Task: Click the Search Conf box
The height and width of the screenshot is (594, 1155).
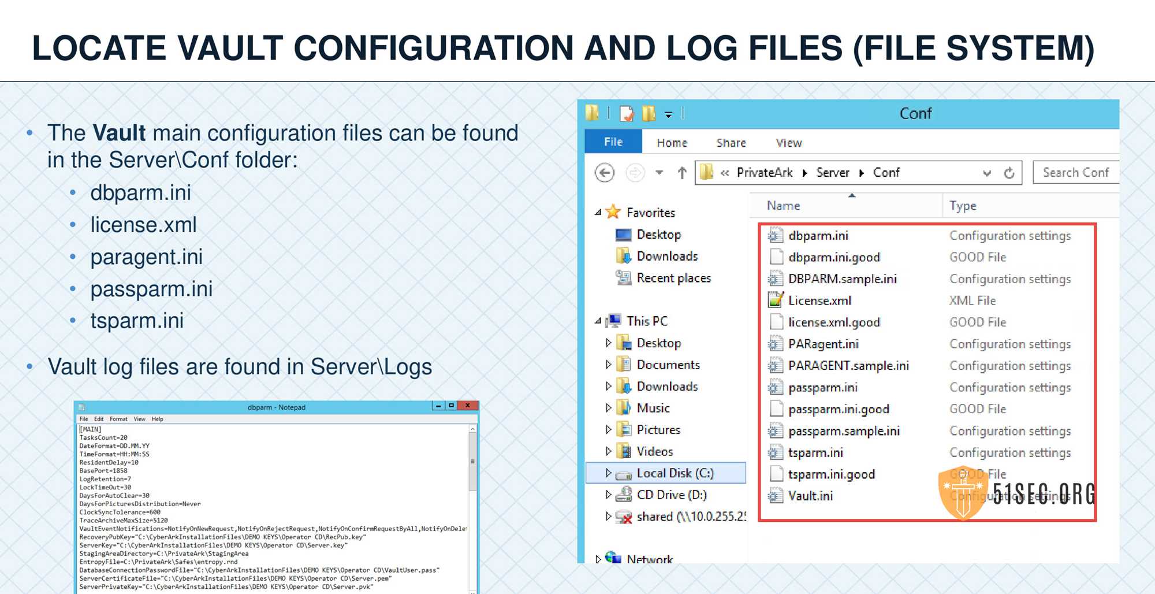Action: coord(1076,173)
